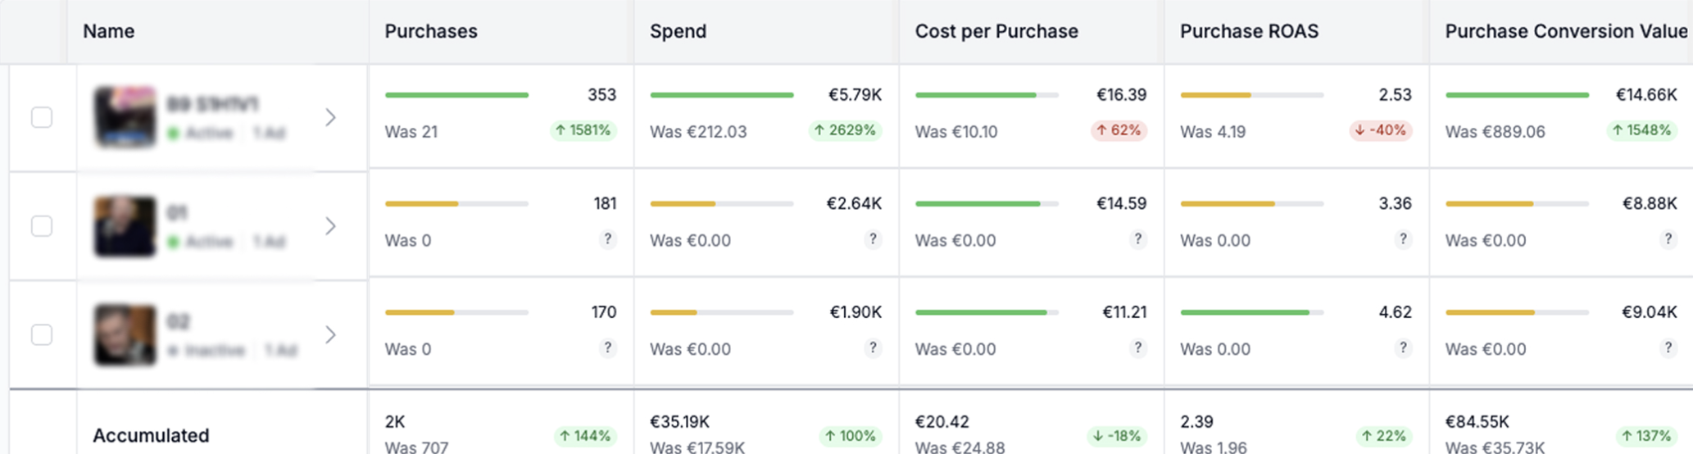Click the help icon under Purchases 170

607,348
